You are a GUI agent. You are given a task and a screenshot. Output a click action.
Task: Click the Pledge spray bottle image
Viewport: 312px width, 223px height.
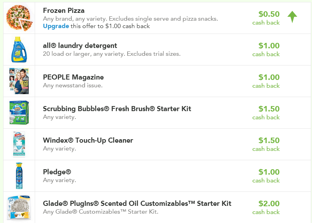(19, 176)
